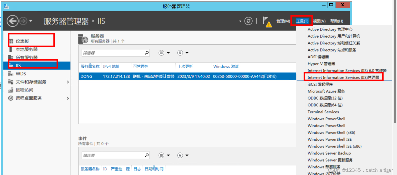
Task: Open Active Directory 站点和服务
Action: click(x=332, y=50)
